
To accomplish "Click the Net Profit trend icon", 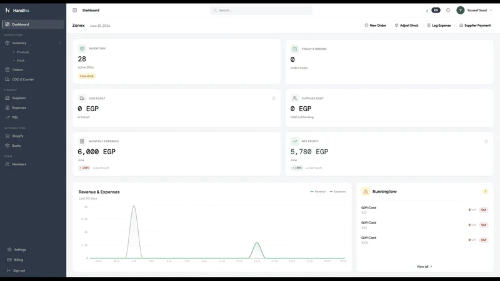I will [x=294, y=141].
